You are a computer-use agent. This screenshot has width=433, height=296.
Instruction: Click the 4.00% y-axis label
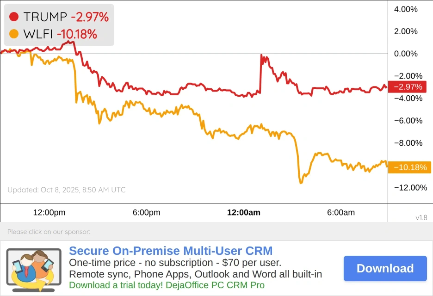406,9
